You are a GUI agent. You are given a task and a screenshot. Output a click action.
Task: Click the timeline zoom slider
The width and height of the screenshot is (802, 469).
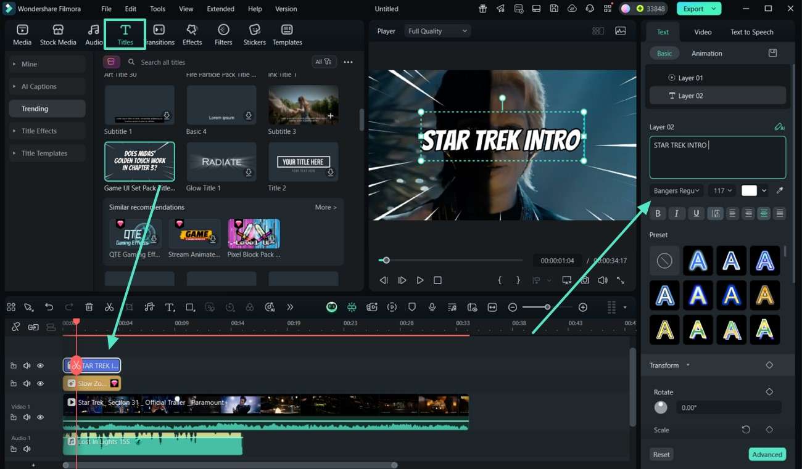(x=547, y=307)
